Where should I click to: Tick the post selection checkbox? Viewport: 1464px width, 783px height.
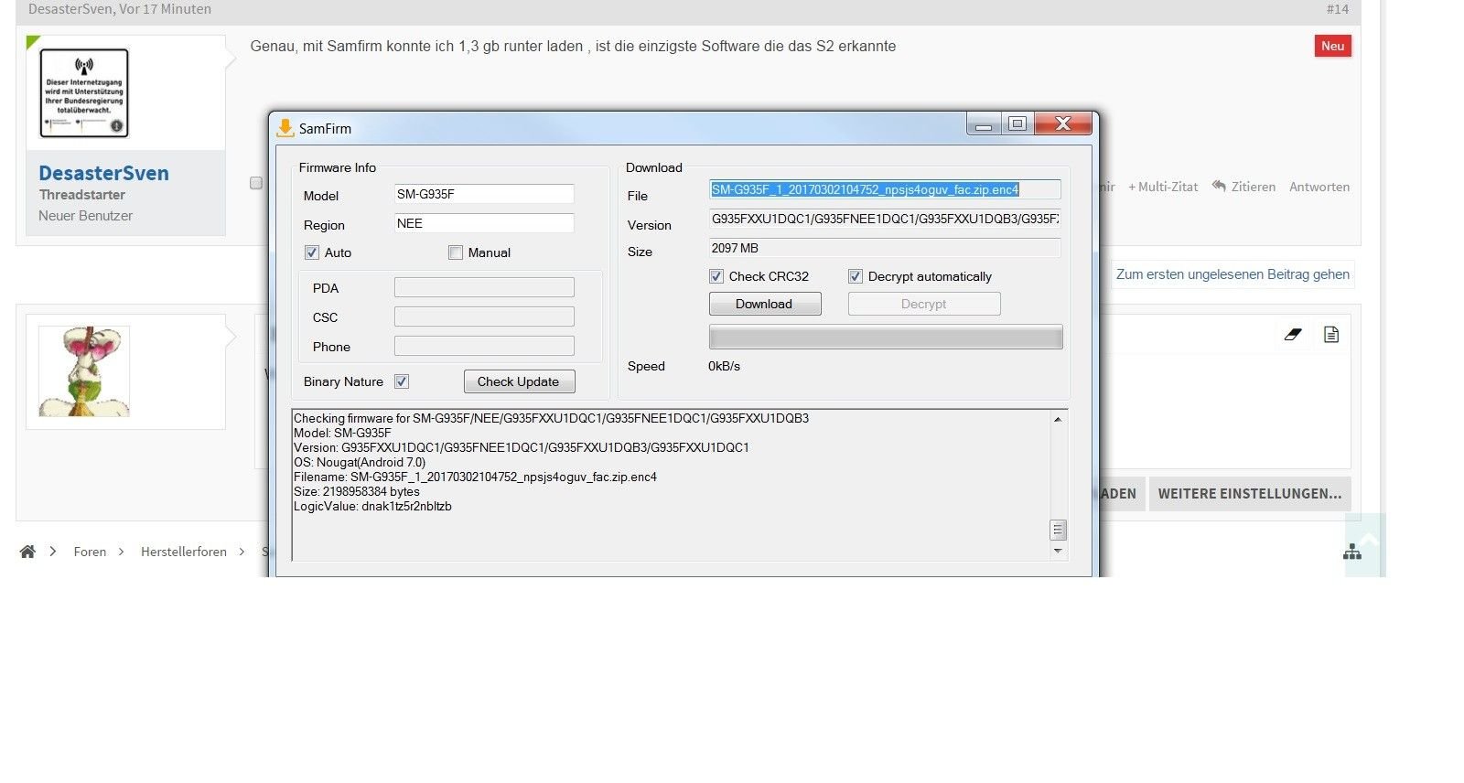pos(256,183)
